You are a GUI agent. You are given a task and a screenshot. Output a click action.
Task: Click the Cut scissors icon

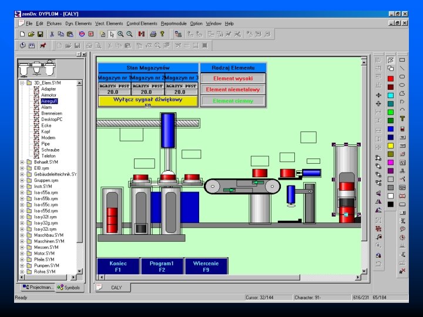(x=52, y=34)
